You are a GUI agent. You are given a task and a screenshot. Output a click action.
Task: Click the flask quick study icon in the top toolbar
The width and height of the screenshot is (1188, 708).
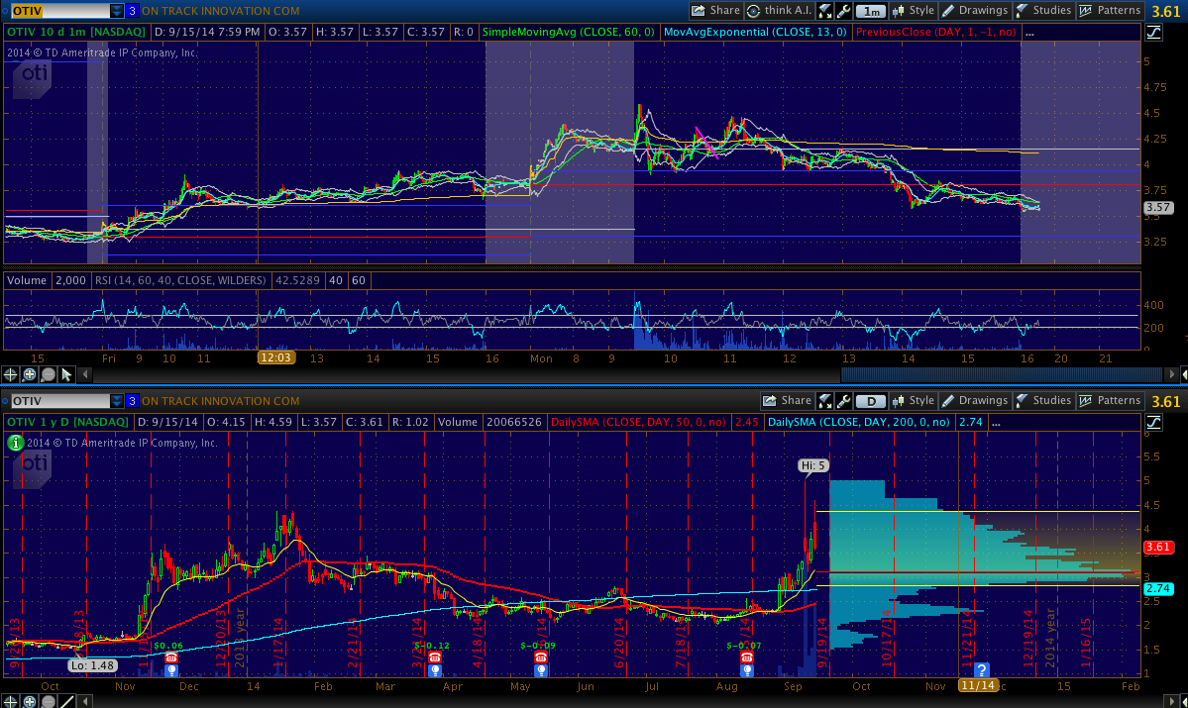[825, 11]
